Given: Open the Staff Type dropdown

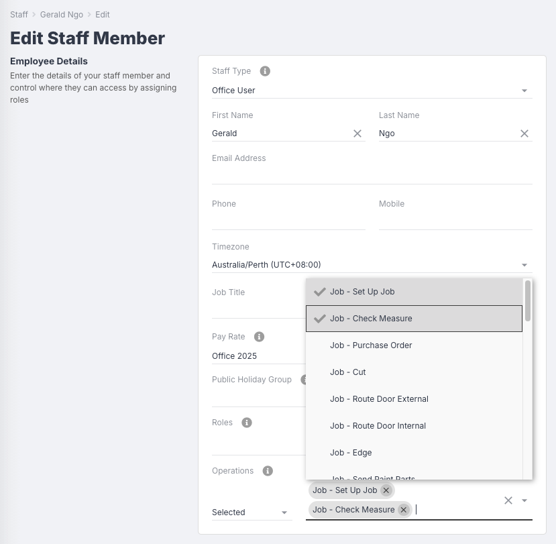Looking at the screenshot, I should tap(524, 91).
